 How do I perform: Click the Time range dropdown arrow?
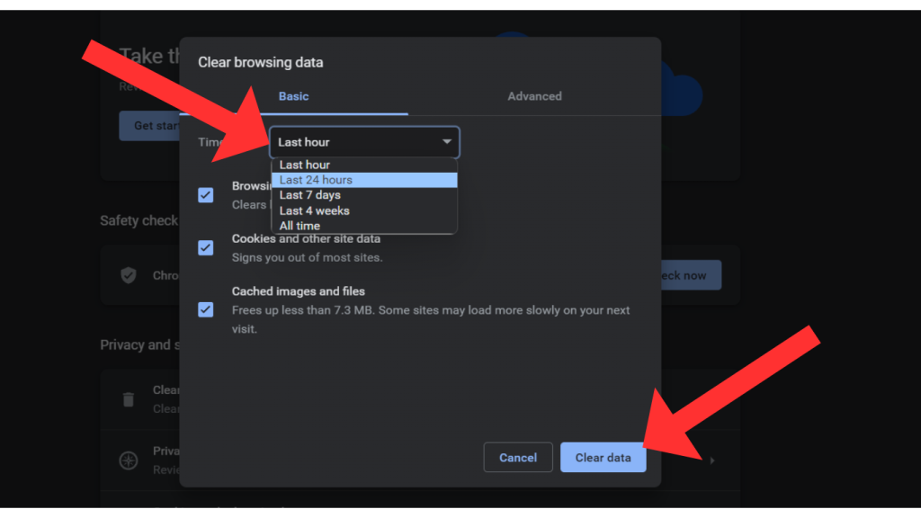click(446, 142)
